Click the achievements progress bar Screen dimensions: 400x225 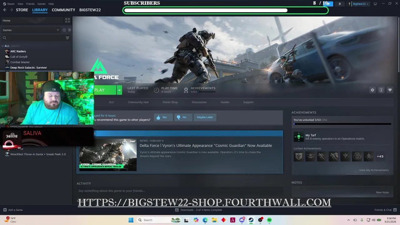(x=342, y=124)
